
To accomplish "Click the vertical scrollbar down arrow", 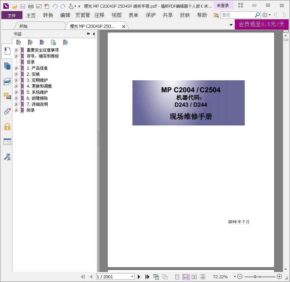I will click(286, 269).
